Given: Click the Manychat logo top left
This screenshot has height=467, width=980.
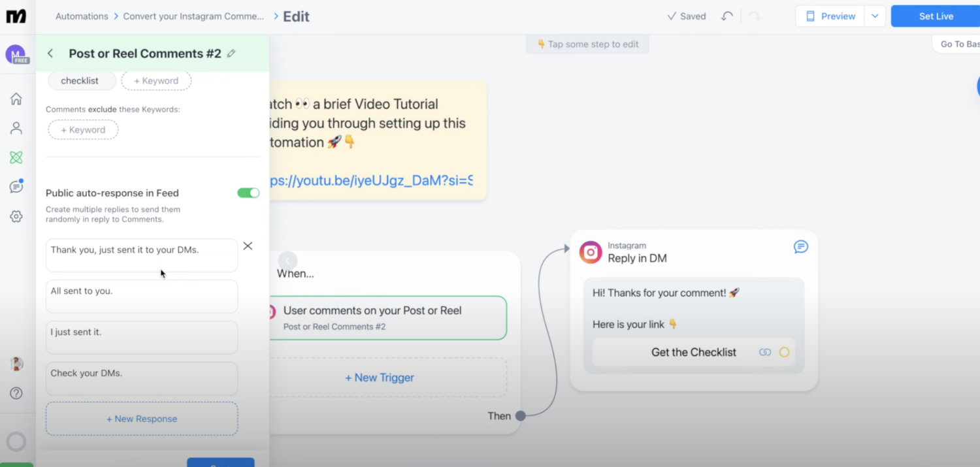Looking at the screenshot, I should [16, 16].
